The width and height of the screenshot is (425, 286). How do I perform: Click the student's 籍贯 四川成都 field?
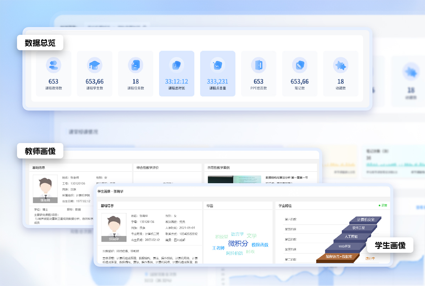tap(175, 240)
